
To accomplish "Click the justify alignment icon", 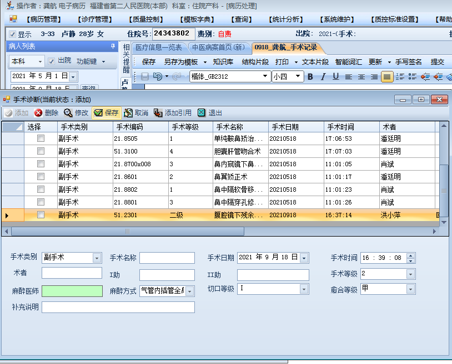I will (387, 76).
